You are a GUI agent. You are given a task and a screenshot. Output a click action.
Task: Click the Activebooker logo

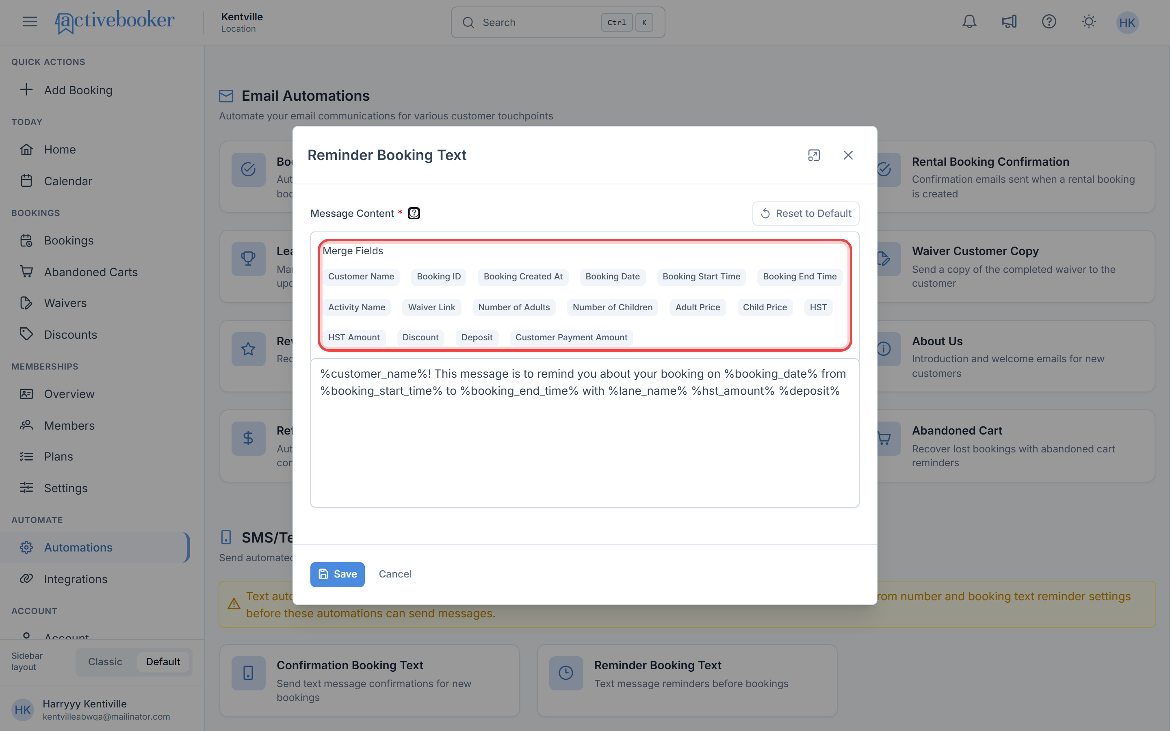pyautogui.click(x=115, y=22)
